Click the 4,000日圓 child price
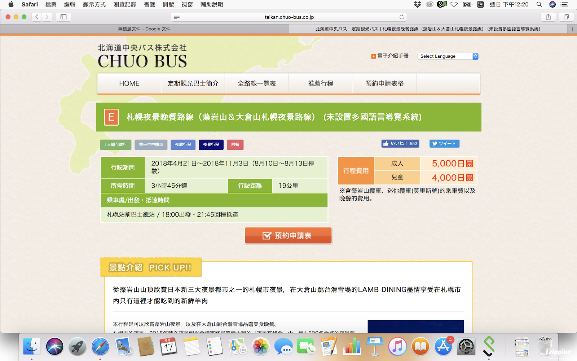577x361 pixels. [453, 178]
